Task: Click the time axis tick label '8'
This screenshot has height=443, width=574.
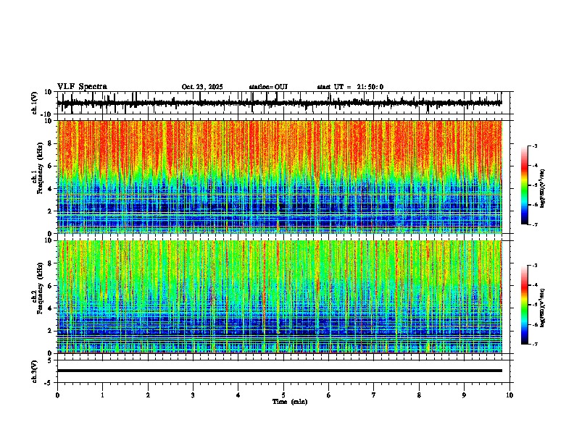Action: 419,395
